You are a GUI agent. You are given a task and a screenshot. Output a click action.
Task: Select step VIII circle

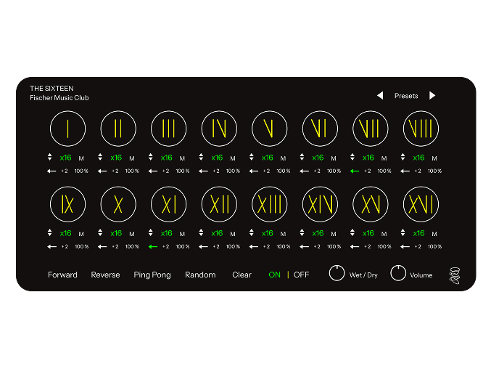click(421, 129)
